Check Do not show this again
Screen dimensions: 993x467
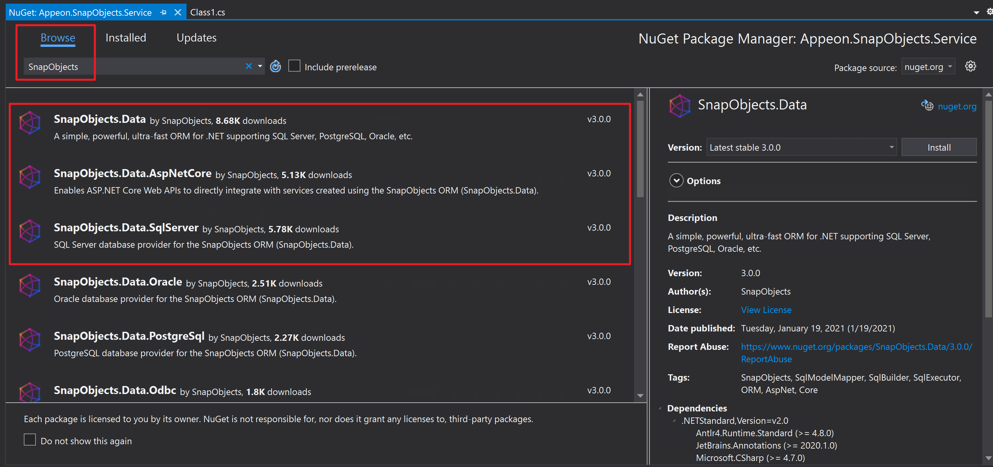tap(30, 440)
